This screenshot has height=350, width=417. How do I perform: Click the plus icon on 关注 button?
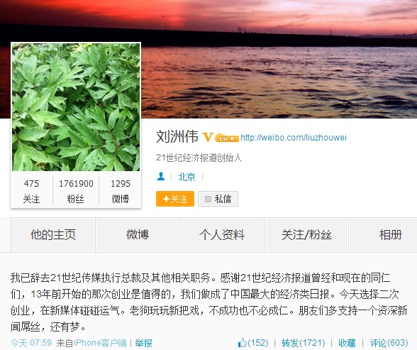coord(166,199)
